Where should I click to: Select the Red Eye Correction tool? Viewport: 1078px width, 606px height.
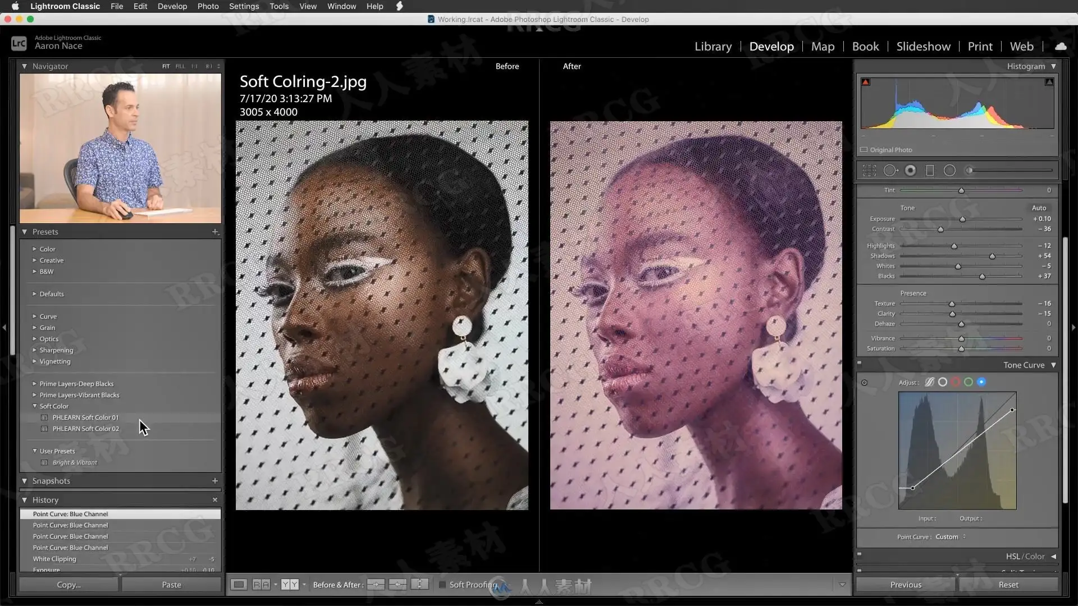pos(911,171)
